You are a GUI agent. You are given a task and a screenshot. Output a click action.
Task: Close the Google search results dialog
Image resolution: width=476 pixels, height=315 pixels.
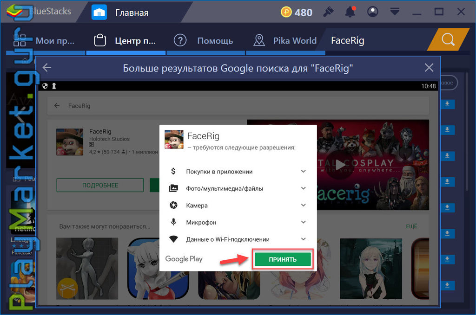[429, 68]
